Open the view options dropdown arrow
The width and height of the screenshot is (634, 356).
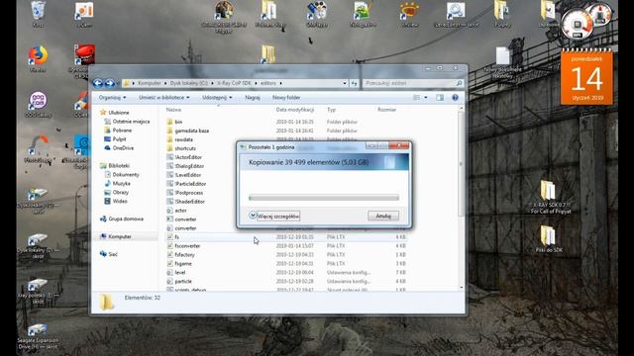coord(426,98)
